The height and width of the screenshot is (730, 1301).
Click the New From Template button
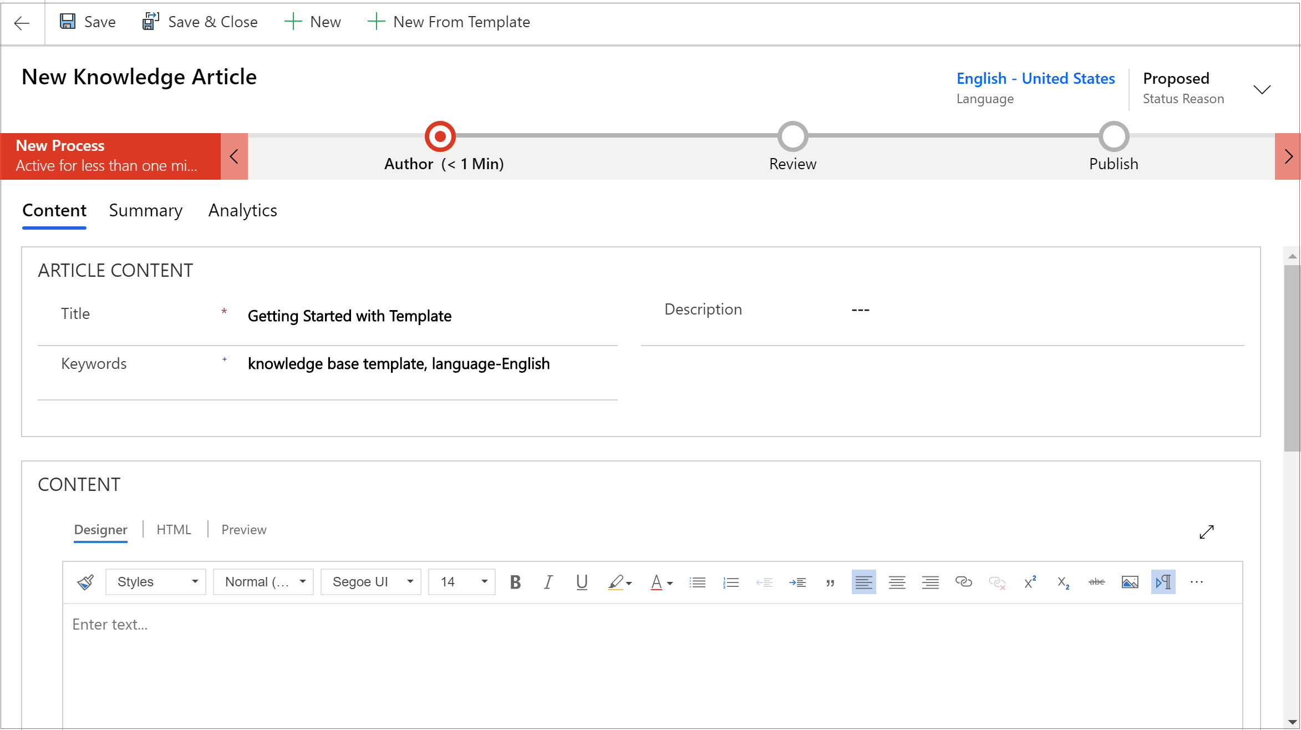pyautogui.click(x=449, y=22)
